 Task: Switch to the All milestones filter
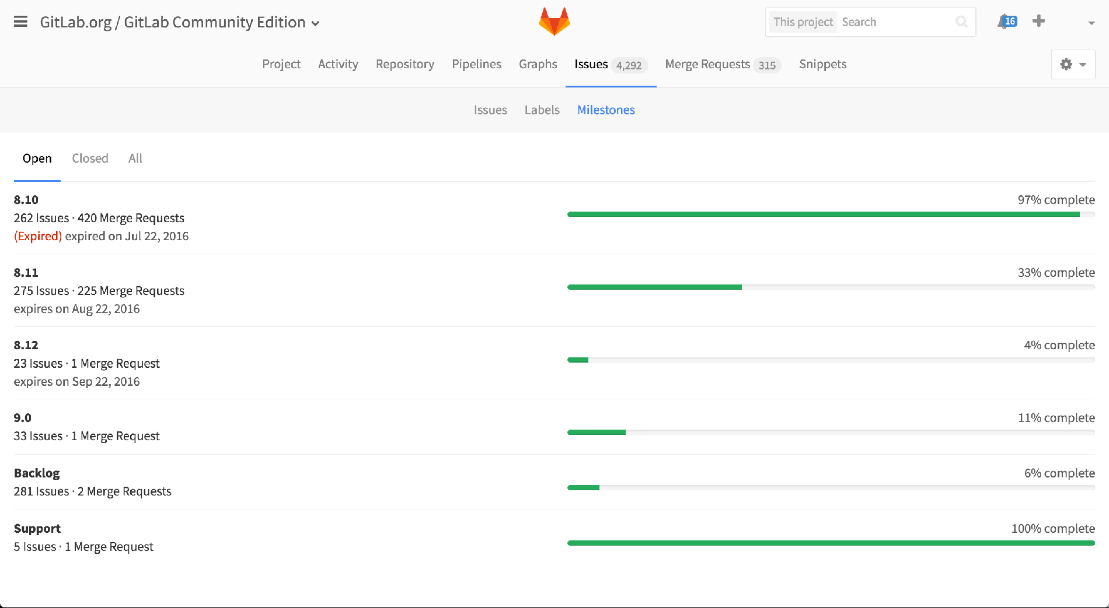click(x=135, y=158)
